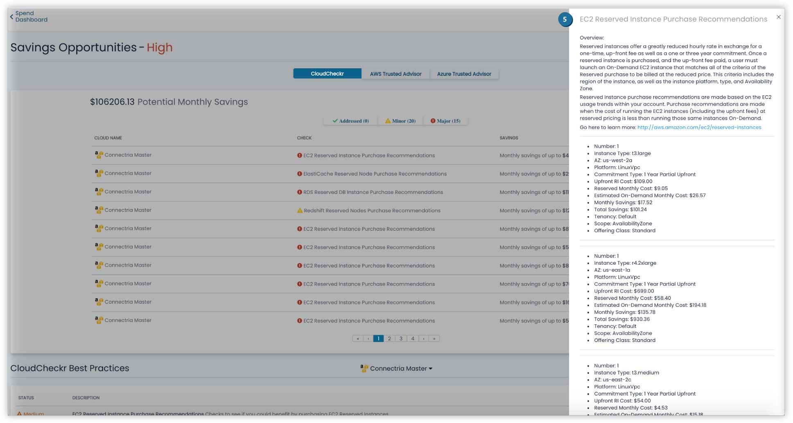Click Connectria Master in the Redshift row
This screenshot has width=793, height=423.
[128, 210]
